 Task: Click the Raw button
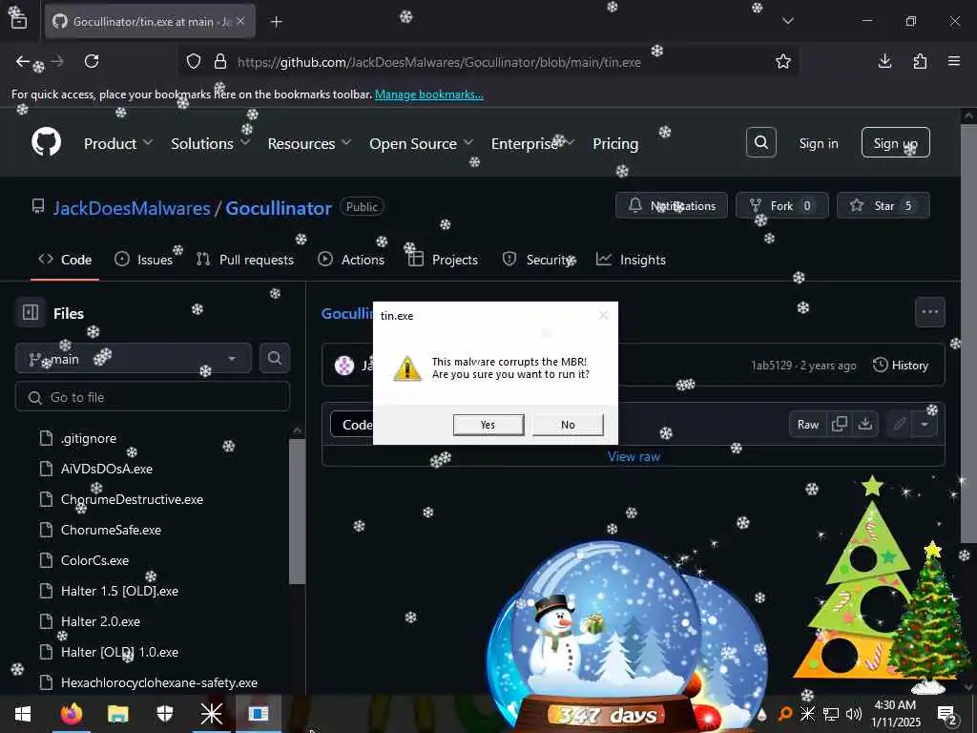[808, 425]
